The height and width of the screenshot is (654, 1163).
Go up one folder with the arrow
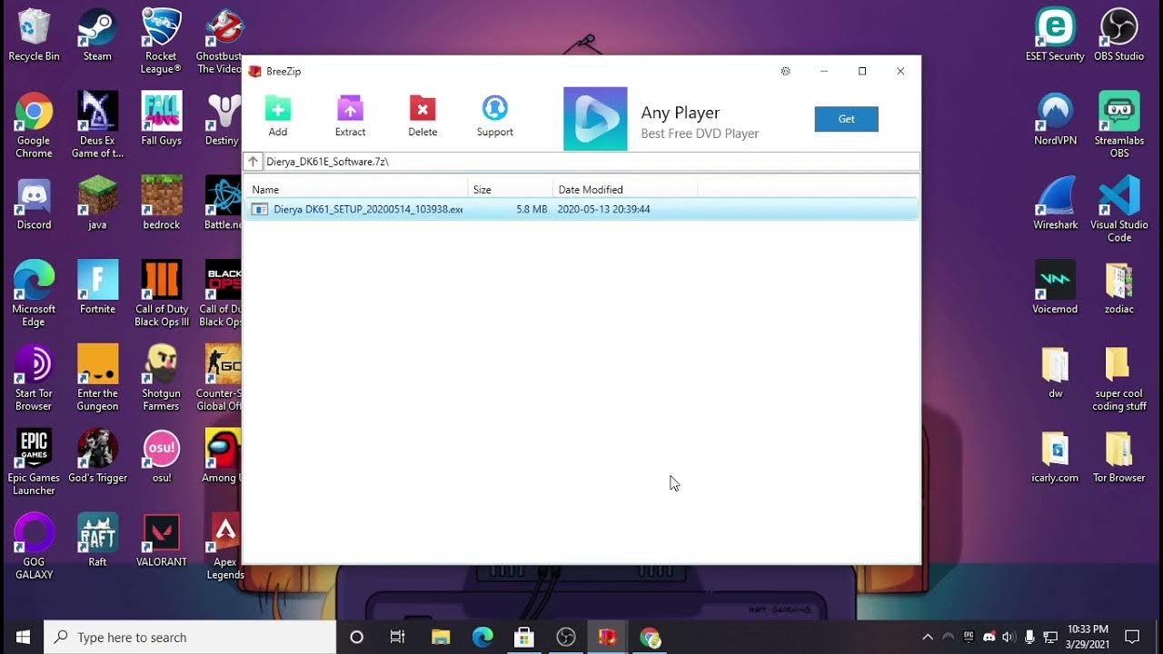pyautogui.click(x=253, y=162)
